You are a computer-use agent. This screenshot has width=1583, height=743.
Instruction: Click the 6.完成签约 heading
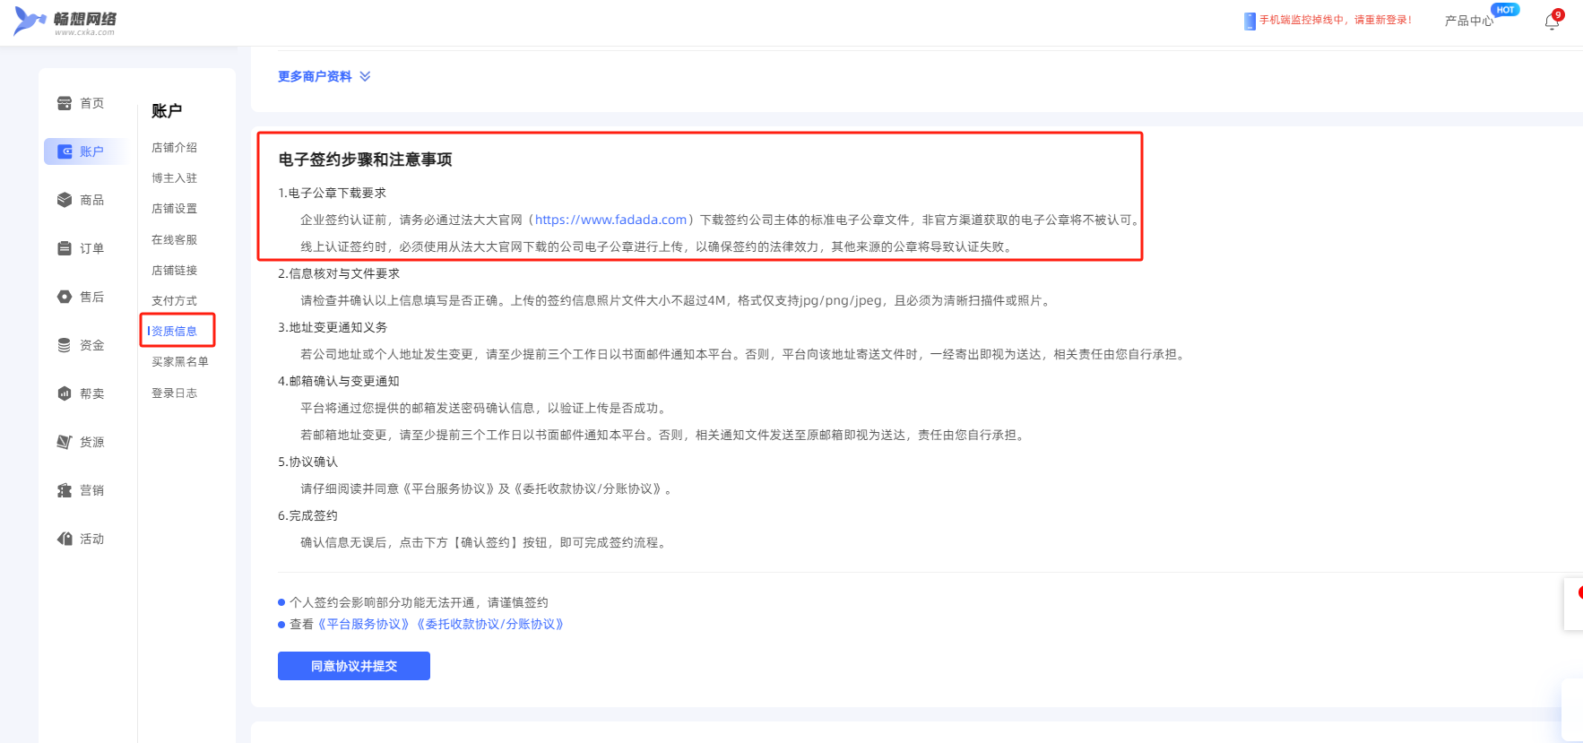click(x=307, y=515)
